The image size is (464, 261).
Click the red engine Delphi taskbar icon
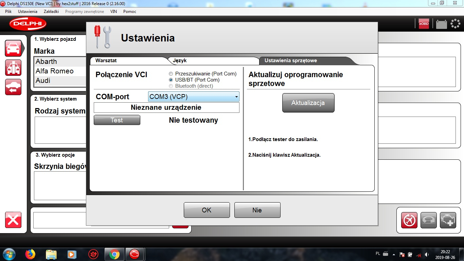(x=135, y=254)
